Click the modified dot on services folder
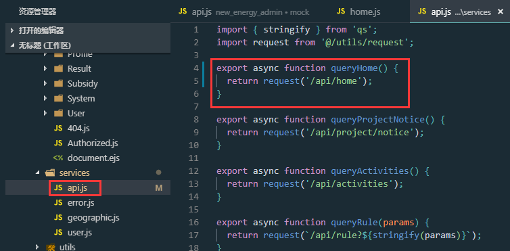Image resolution: width=510 pixels, height=251 pixels. (159, 173)
